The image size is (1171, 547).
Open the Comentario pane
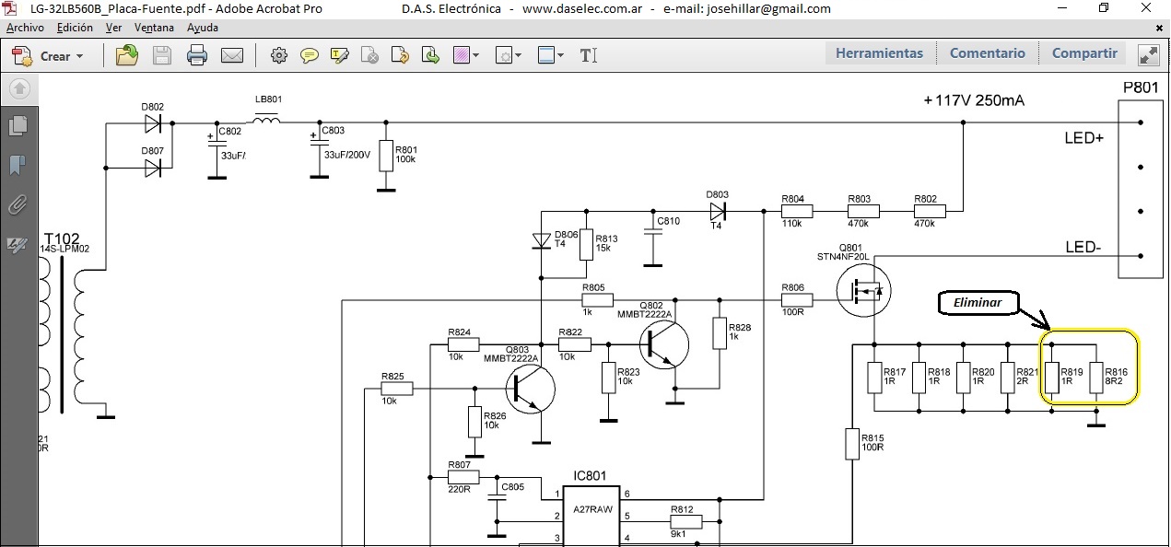tap(988, 53)
